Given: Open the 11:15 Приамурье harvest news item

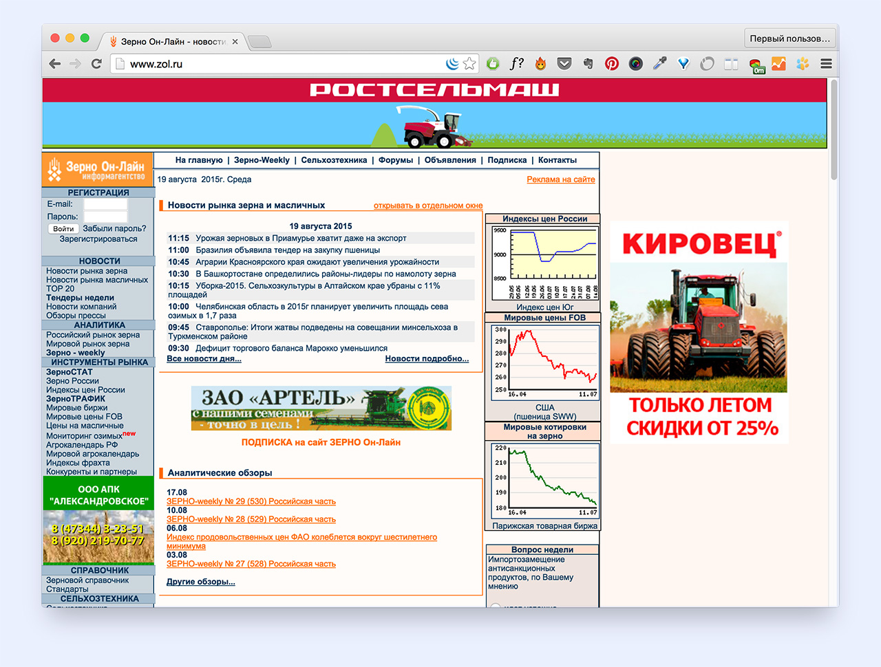Looking at the screenshot, I should 301,238.
